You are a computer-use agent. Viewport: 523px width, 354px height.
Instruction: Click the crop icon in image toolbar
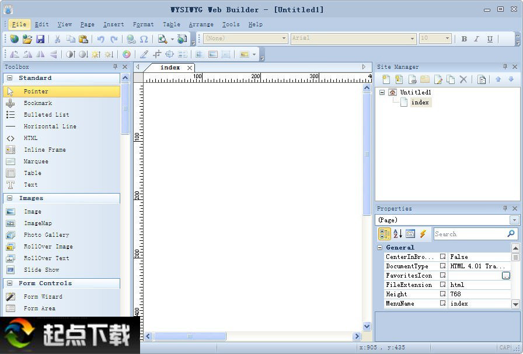pos(157,54)
